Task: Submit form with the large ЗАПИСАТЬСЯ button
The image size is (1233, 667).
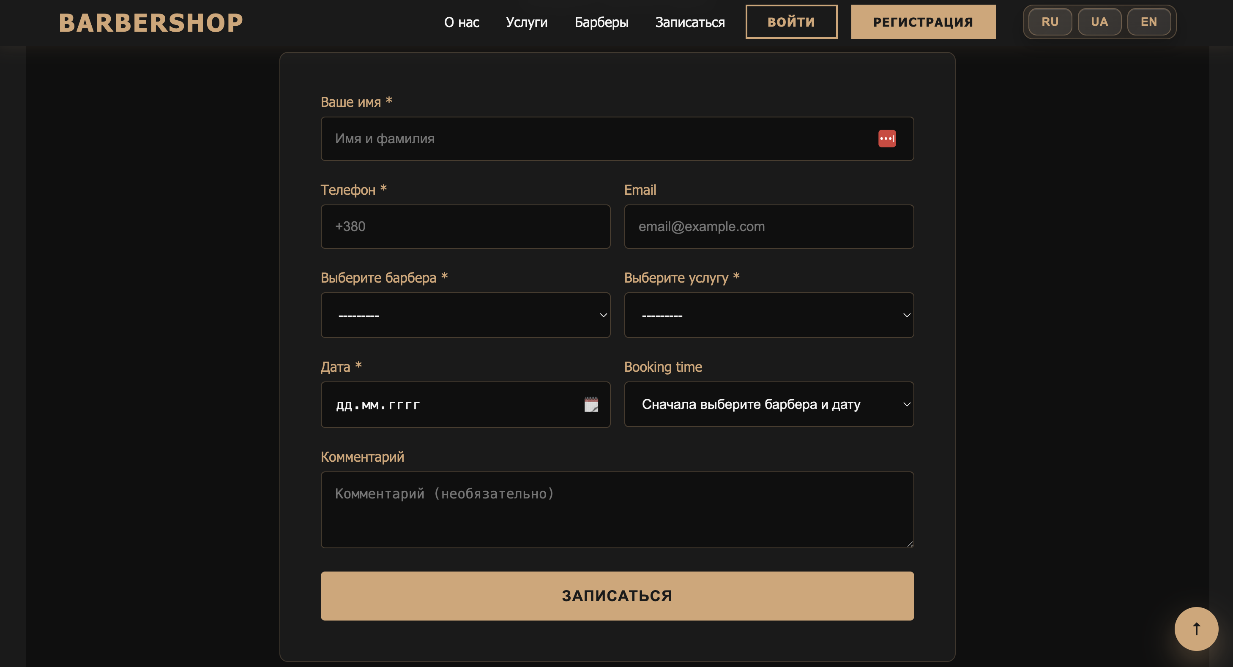Action: (617, 596)
